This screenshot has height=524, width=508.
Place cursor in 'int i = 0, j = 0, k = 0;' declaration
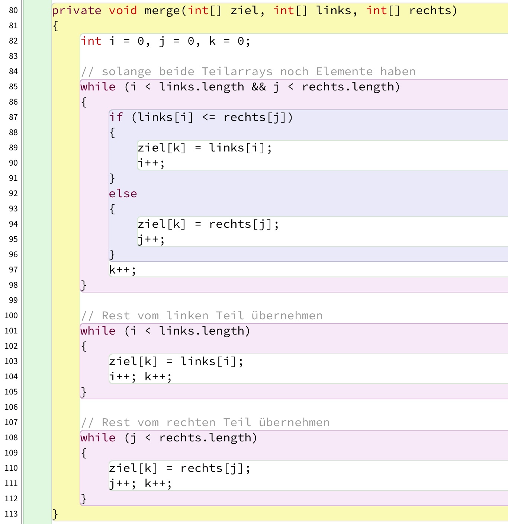coord(165,41)
